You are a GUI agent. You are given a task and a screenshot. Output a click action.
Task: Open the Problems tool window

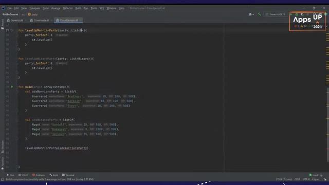[x=39, y=175]
